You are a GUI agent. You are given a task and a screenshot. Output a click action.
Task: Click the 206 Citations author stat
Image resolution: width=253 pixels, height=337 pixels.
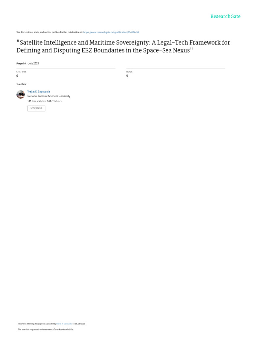(x=54, y=101)
